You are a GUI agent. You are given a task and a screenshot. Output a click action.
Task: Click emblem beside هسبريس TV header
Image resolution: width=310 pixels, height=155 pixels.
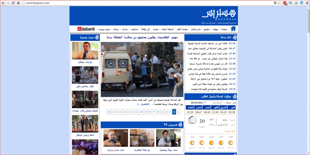pos(181,125)
